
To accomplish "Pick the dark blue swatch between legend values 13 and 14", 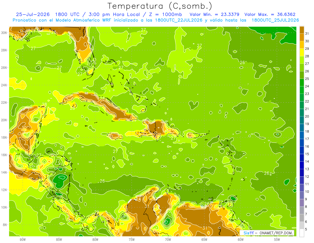I will [x=302, y=165].
